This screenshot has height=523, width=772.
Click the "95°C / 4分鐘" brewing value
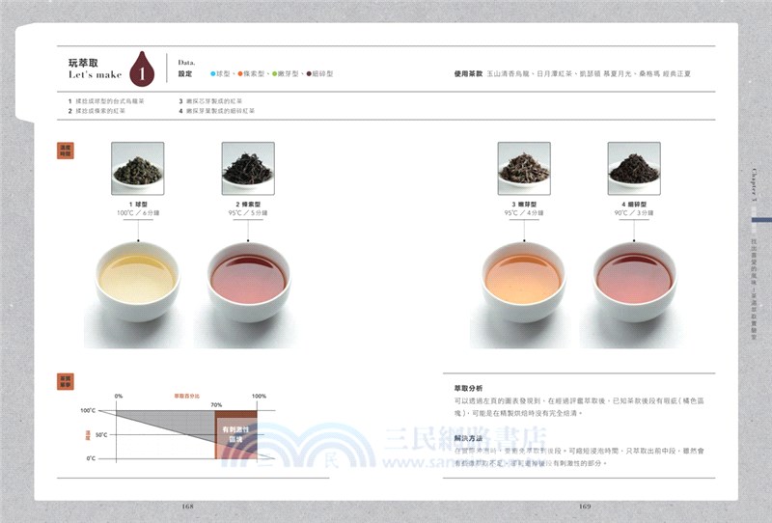523,212
